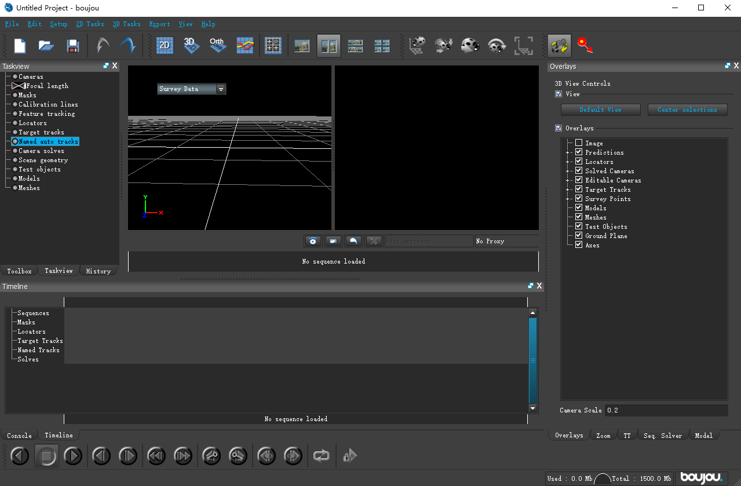Click the curved arrow icon below the 3D view
741x486 pixels.
353,241
